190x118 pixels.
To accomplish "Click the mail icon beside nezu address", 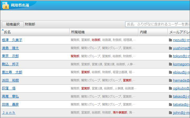I will tap(170, 40).
